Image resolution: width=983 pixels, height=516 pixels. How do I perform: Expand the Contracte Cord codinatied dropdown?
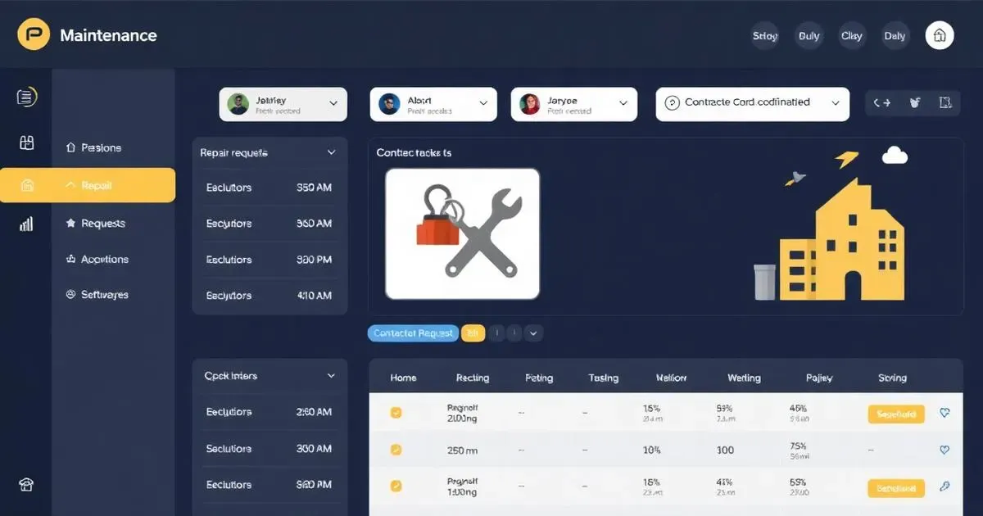tap(753, 104)
